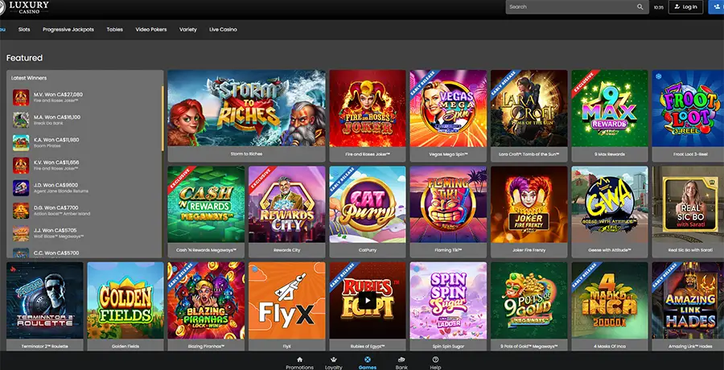Click the 'Vegas Mega Spin' caption text

448,154
